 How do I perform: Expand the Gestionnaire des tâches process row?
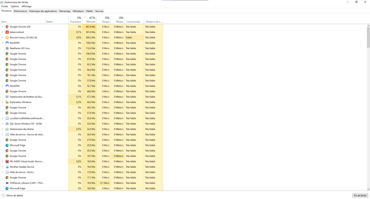(2, 129)
